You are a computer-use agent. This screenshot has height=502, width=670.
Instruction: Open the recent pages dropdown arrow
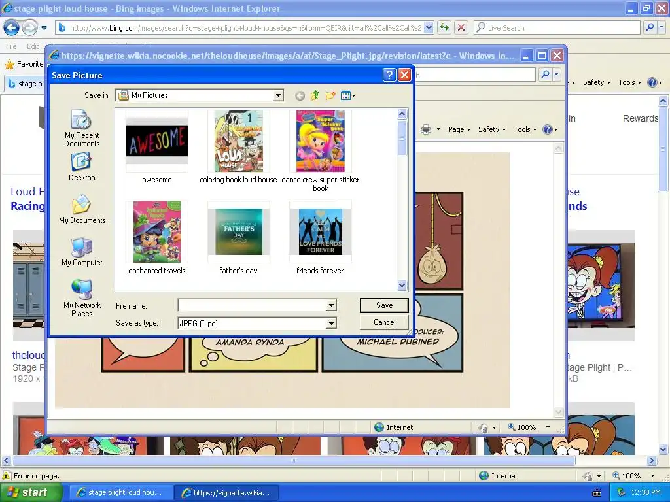click(44, 28)
